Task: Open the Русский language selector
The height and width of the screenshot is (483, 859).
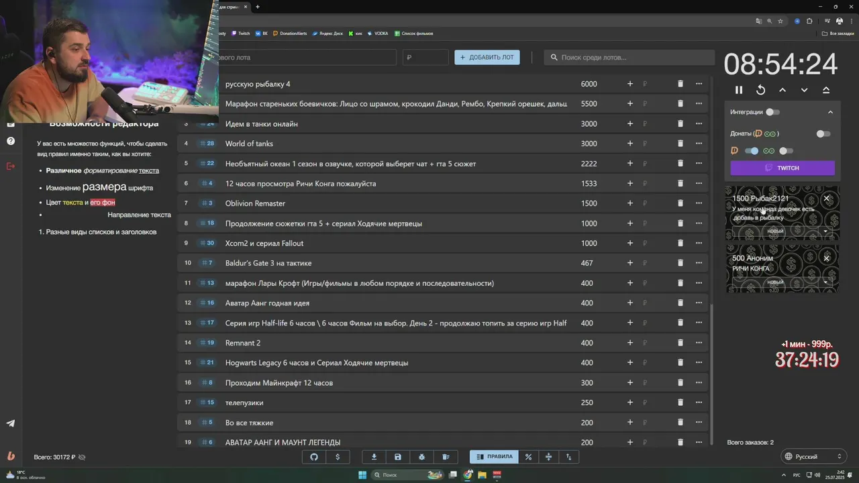Action: [813, 457]
